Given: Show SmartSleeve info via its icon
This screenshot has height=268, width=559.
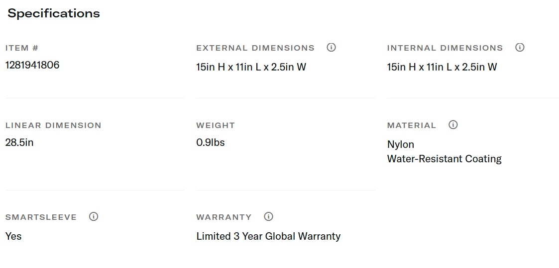Looking at the screenshot, I should tap(94, 217).
